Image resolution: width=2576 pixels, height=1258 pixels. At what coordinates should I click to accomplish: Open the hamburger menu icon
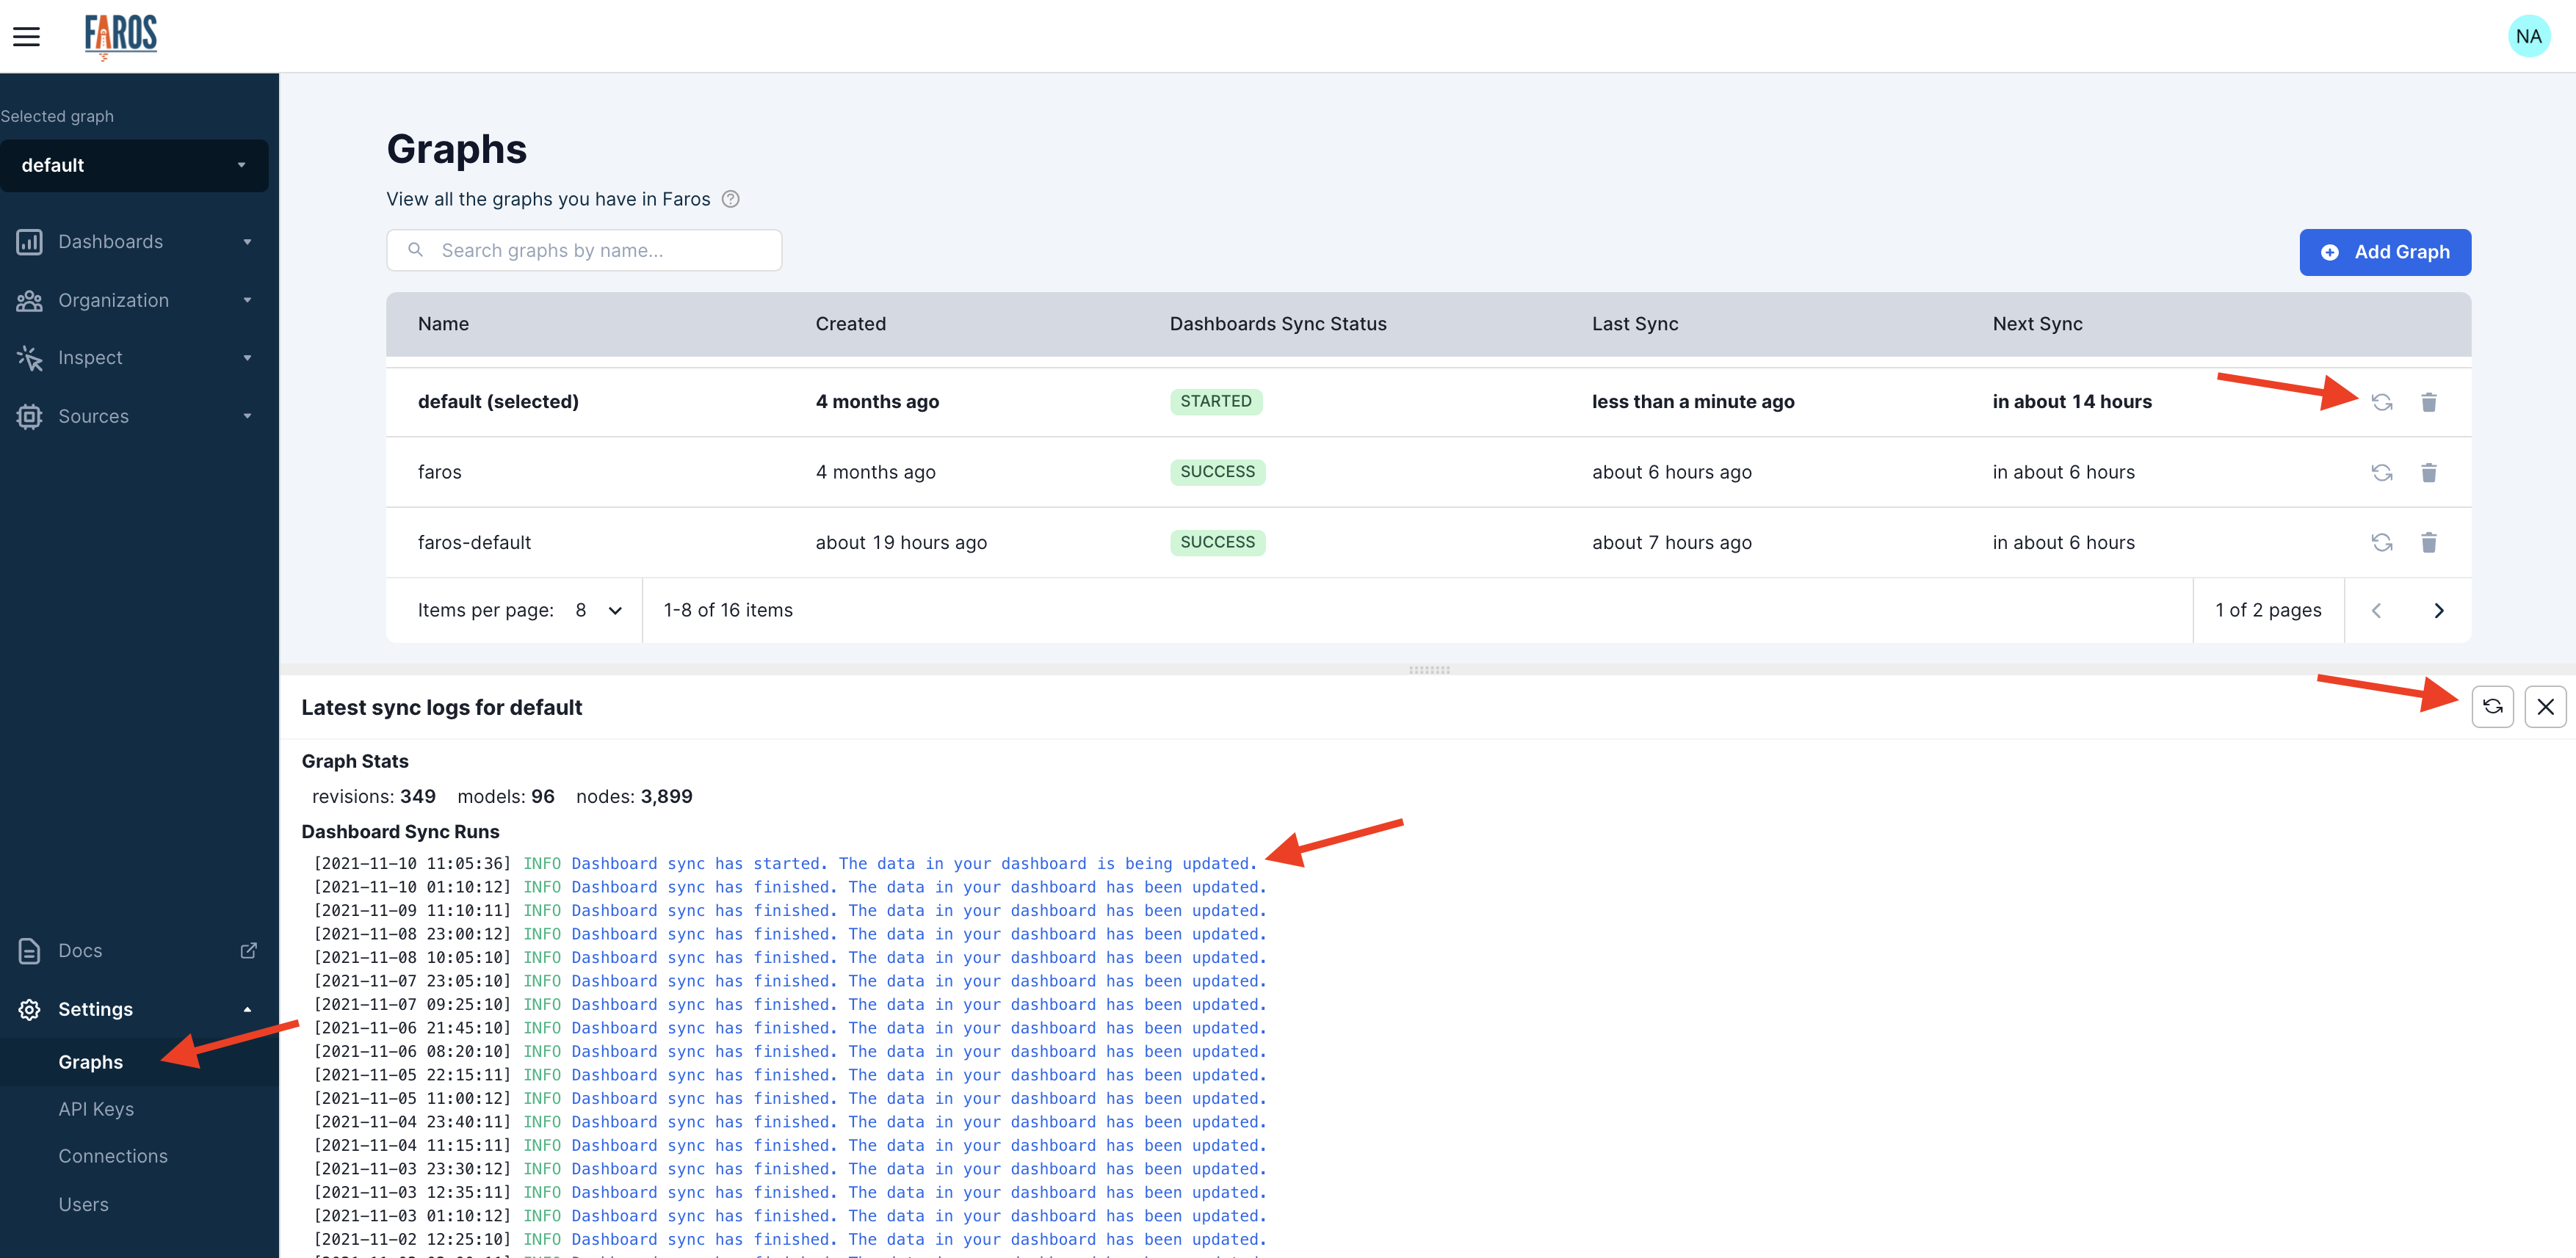tap(26, 37)
